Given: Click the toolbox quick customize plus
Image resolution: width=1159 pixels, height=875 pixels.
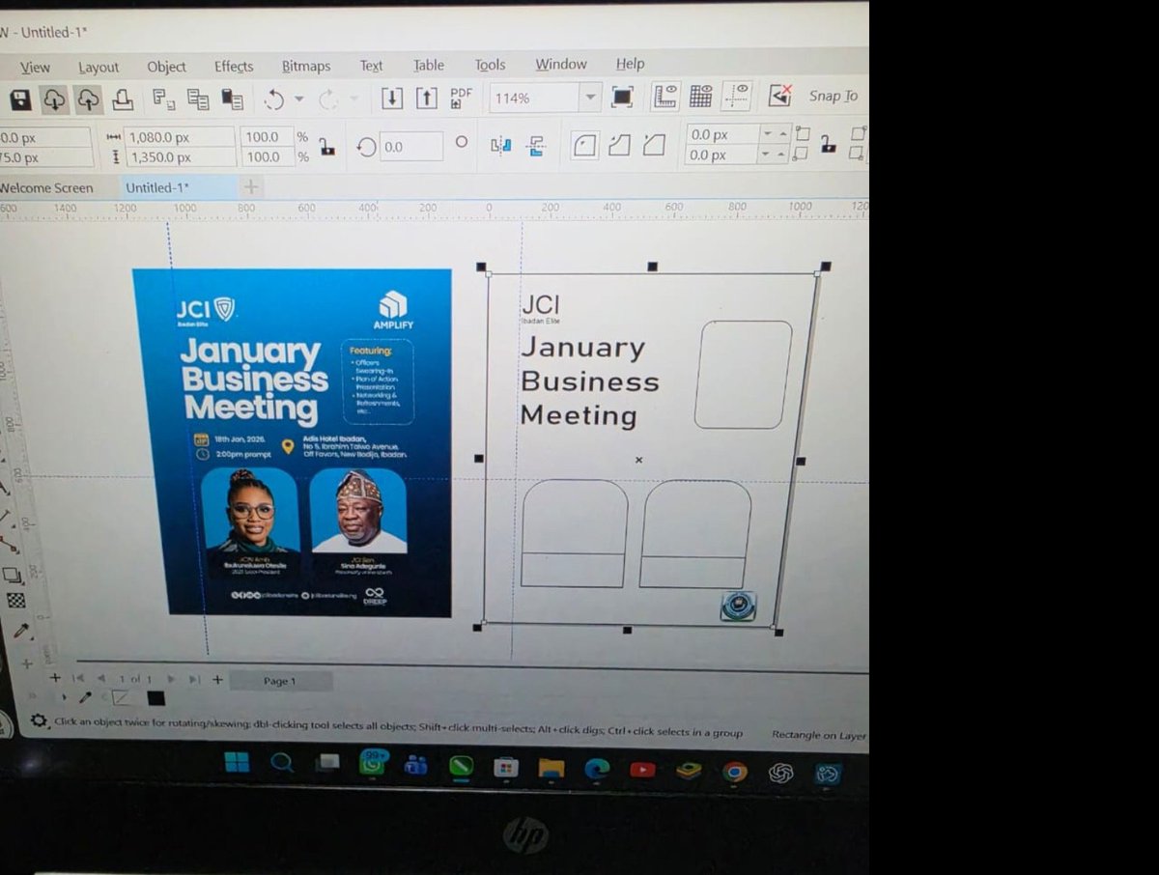Looking at the screenshot, I should click(x=27, y=663).
